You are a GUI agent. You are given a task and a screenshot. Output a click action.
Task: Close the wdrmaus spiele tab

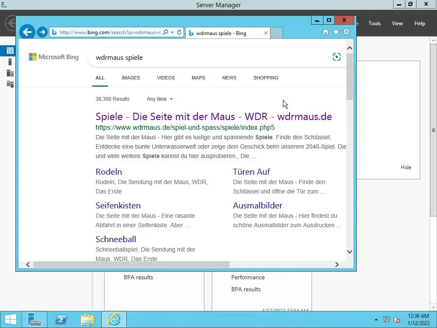click(265, 33)
